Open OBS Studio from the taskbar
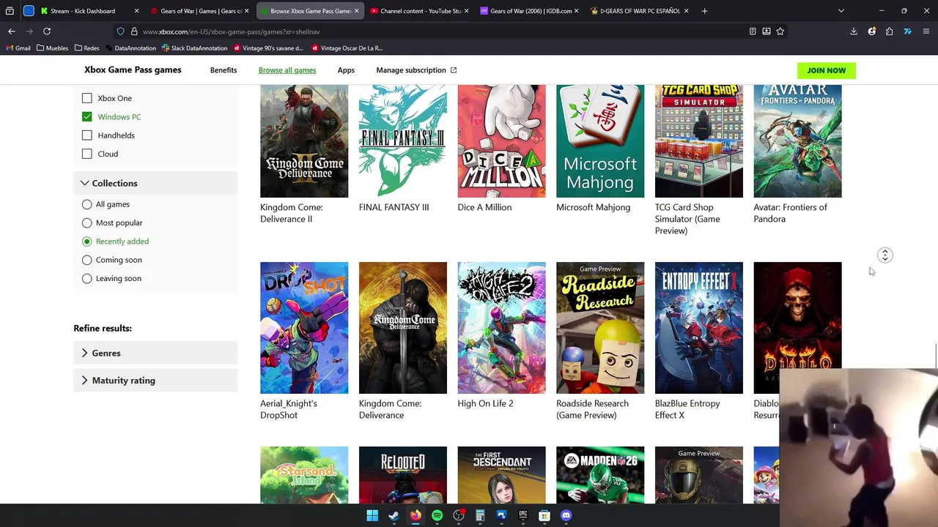938x527 pixels. (x=459, y=515)
